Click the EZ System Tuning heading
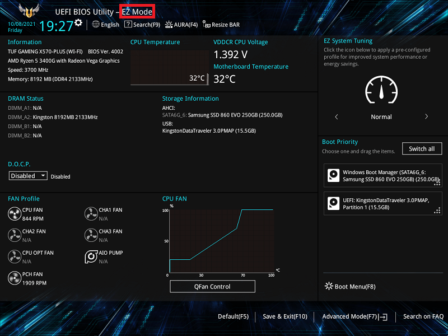This screenshot has height=336, width=448. tap(348, 41)
